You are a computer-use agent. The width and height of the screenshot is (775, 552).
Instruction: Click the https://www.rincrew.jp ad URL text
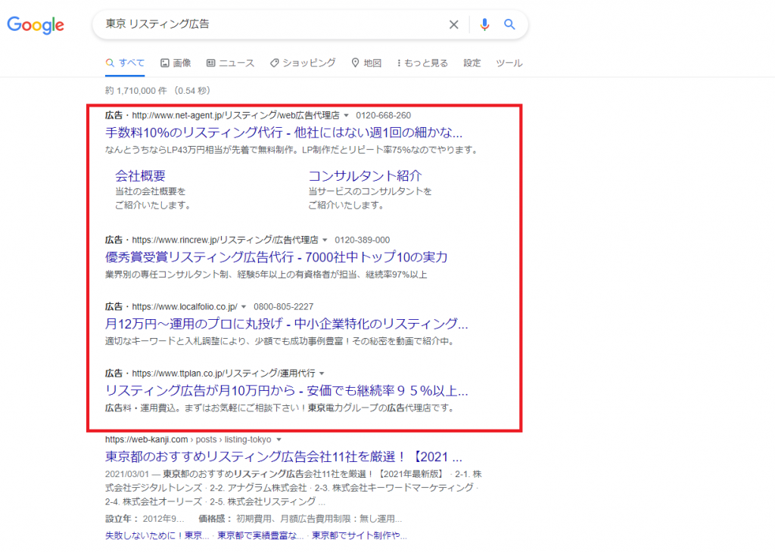click(225, 240)
